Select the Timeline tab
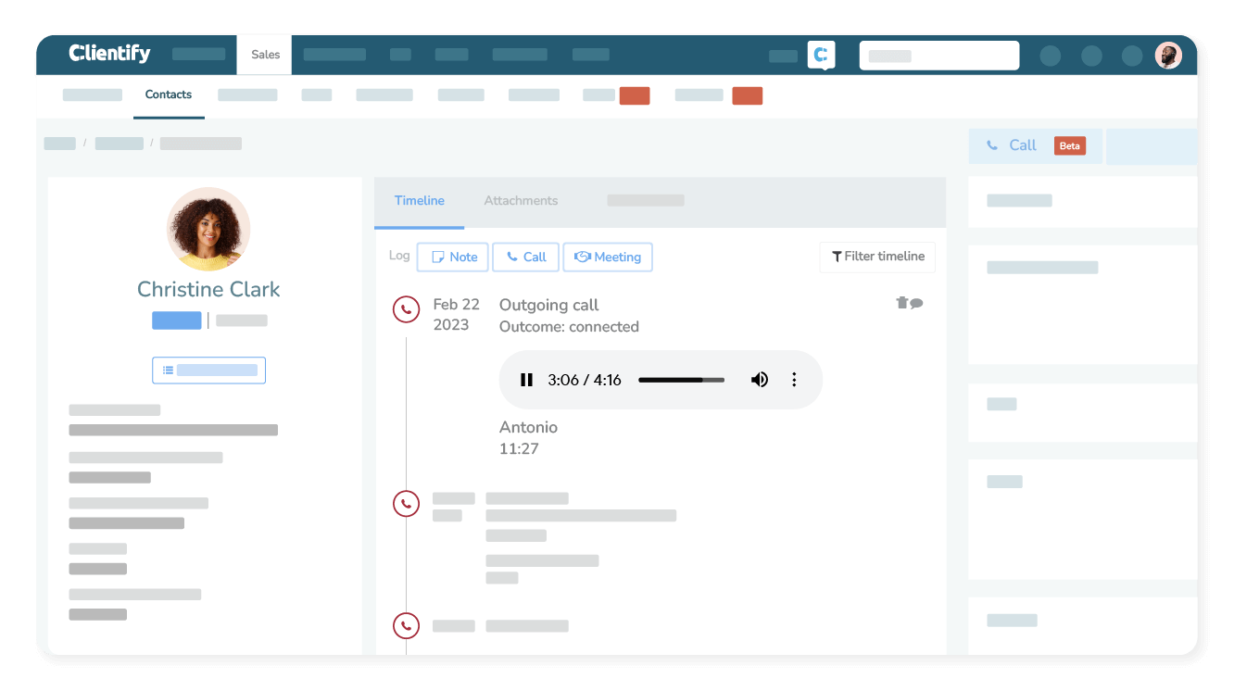 tap(419, 200)
